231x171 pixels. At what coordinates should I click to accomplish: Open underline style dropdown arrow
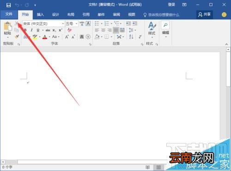43,30
